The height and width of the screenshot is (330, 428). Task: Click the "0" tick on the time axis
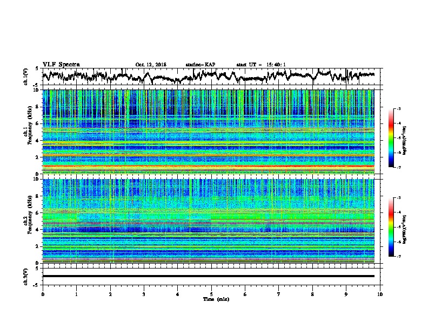pos(43,294)
